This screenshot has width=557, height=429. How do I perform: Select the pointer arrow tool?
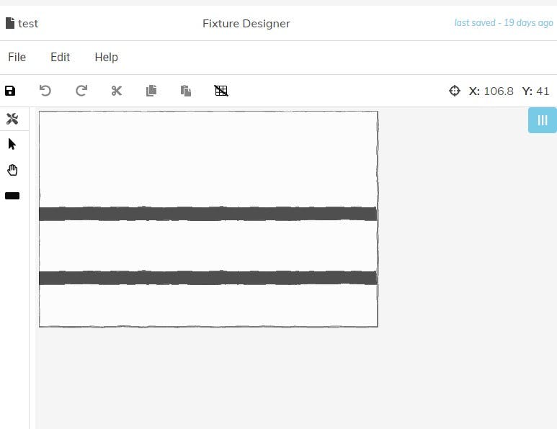(12, 145)
